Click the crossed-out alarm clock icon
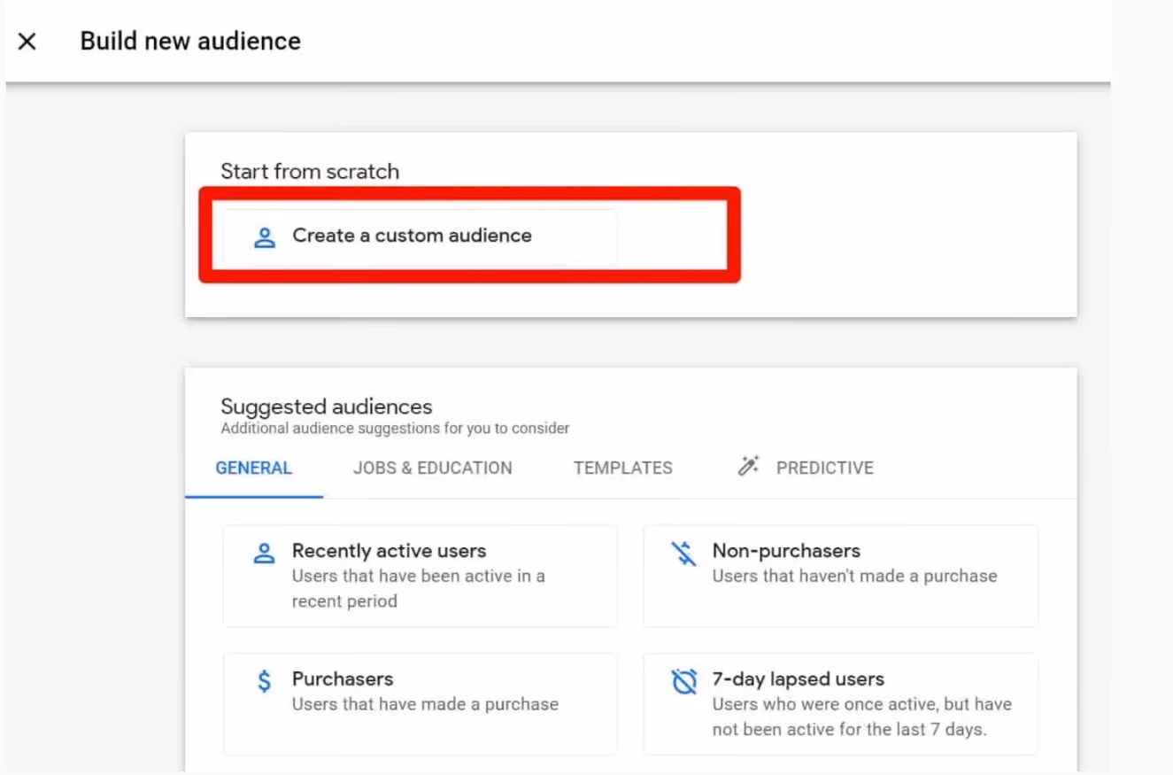Screen dimensions: 1173x775 coord(684,682)
